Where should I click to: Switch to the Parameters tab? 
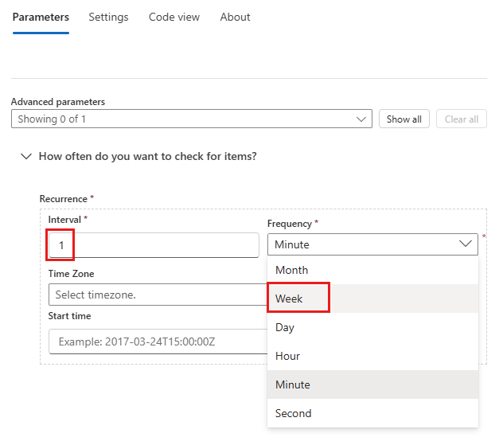pos(41,17)
